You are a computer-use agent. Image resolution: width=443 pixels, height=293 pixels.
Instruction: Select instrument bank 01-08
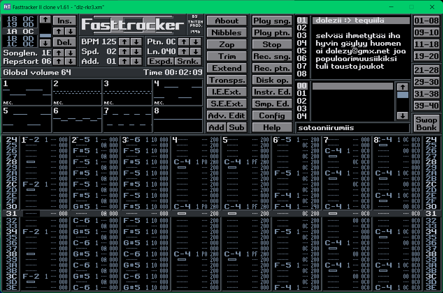pyautogui.click(x=426, y=21)
